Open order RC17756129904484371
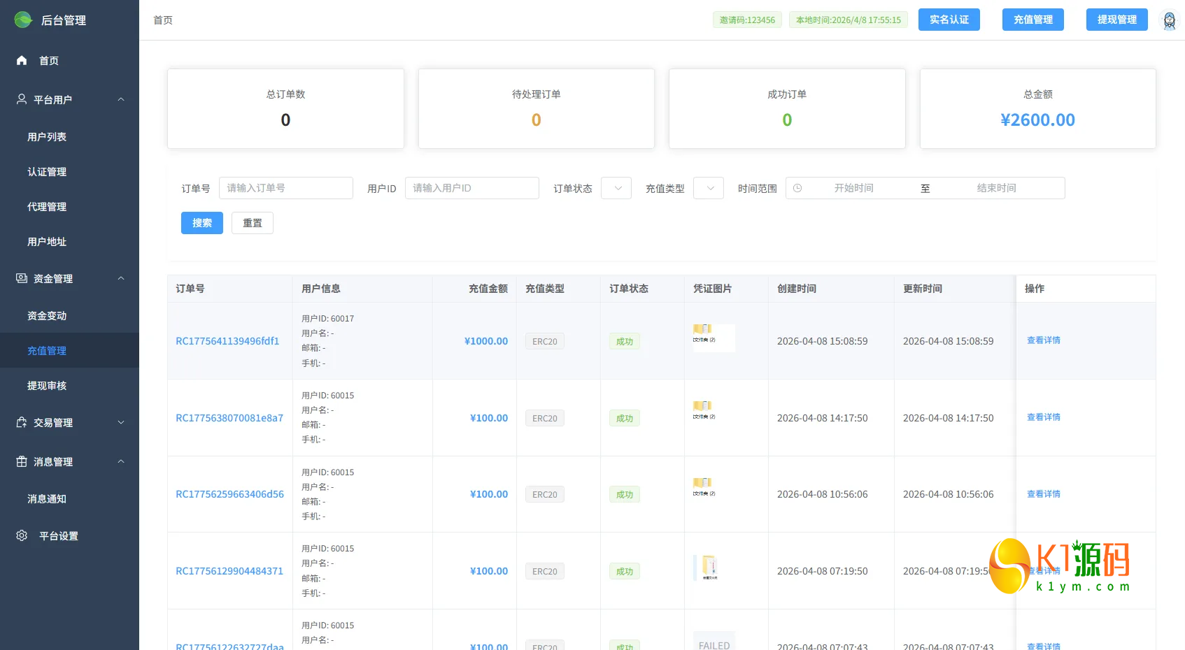The height and width of the screenshot is (650, 1185). [229, 571]
